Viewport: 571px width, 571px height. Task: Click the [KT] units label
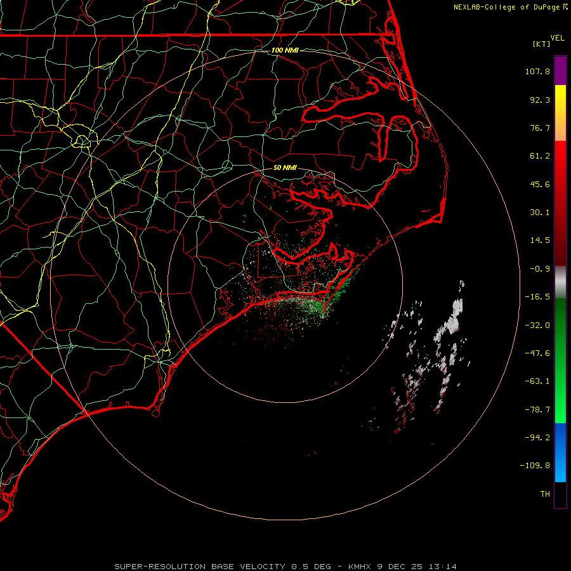(x=542, y=44)
